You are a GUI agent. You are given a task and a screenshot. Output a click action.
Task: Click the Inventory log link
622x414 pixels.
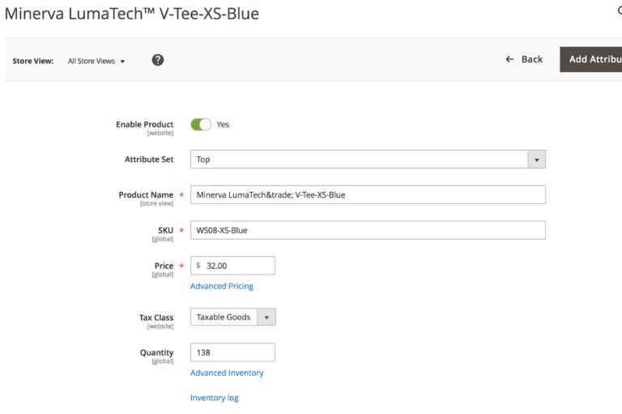[215, 398]
